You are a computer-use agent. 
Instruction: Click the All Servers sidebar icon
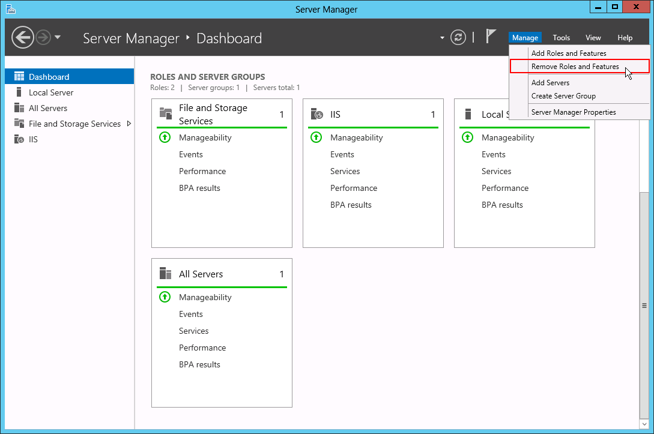(x=19, y=107)
